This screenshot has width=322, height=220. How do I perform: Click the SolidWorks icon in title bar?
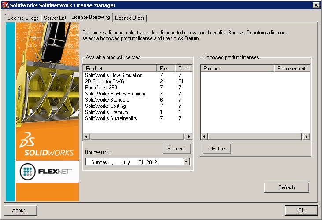click(x=5, y=5)
